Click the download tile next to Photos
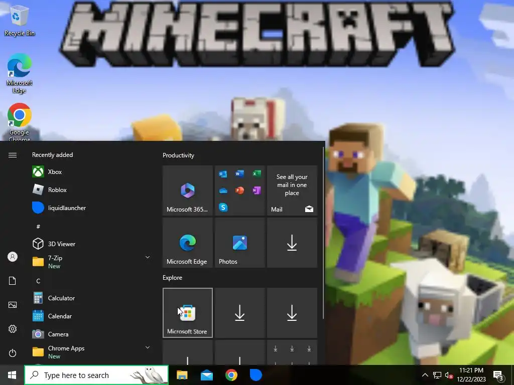 (x=292, y=243)
